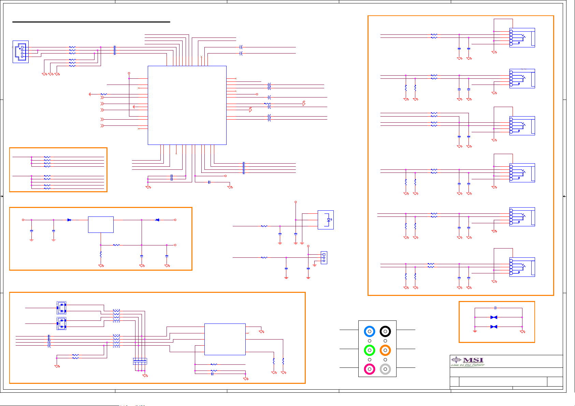Click the four-pin connector at top-left
Image resolution: width=575 pixels, height=406 pixels.
(x=20, y=52)
